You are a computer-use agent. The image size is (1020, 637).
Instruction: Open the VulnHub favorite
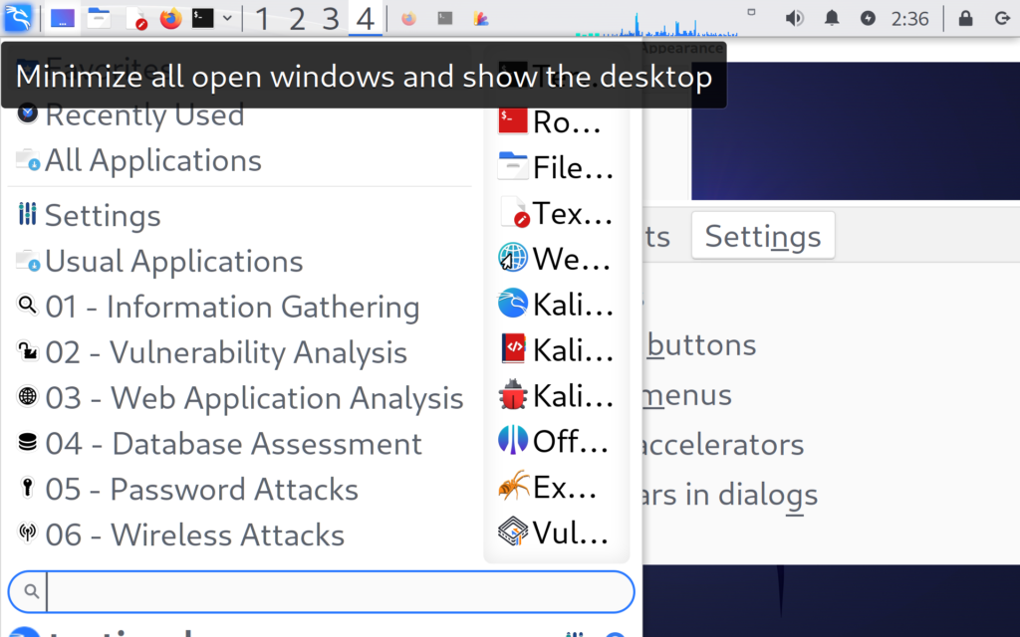tap(554, 531)
